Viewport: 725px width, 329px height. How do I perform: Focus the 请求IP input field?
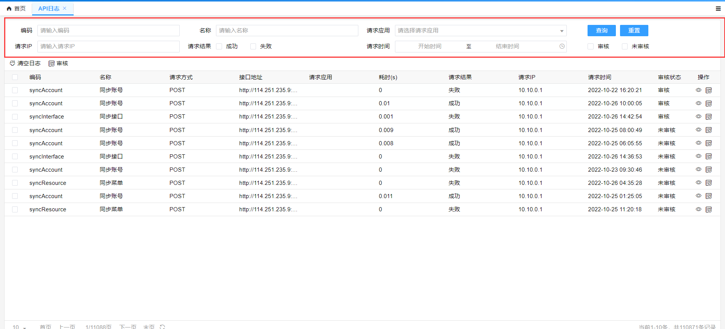tap(108, 46)
